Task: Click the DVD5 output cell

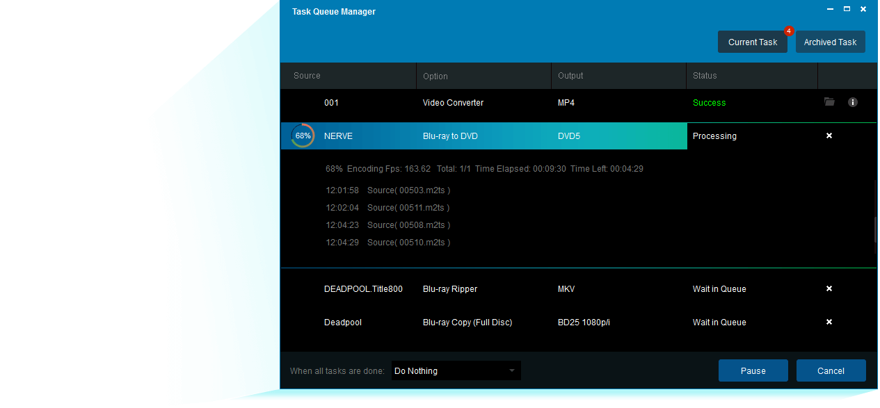Action: pos(568,136)
